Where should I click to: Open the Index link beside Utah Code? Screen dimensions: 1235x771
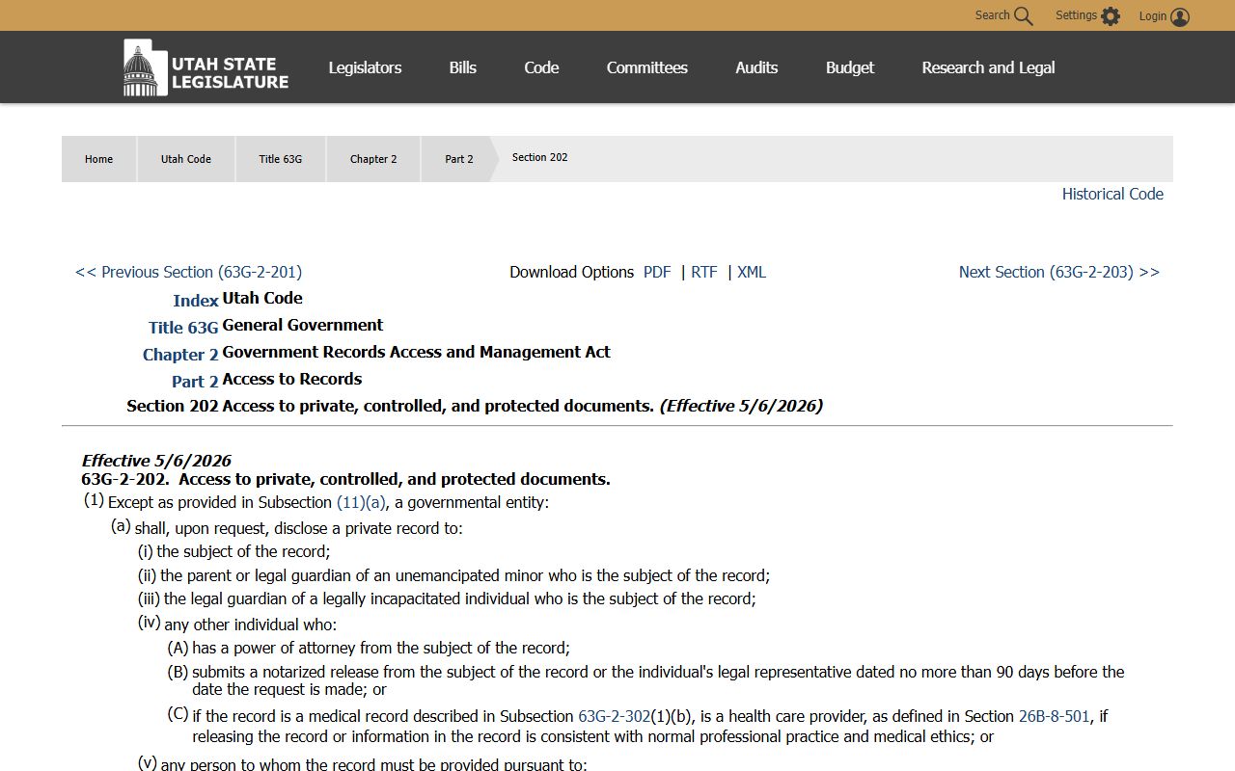pos(196,301)
